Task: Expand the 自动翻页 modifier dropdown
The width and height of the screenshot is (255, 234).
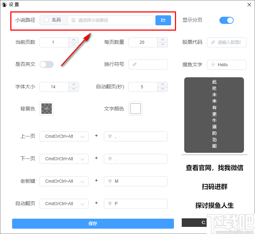Action: 64,204
